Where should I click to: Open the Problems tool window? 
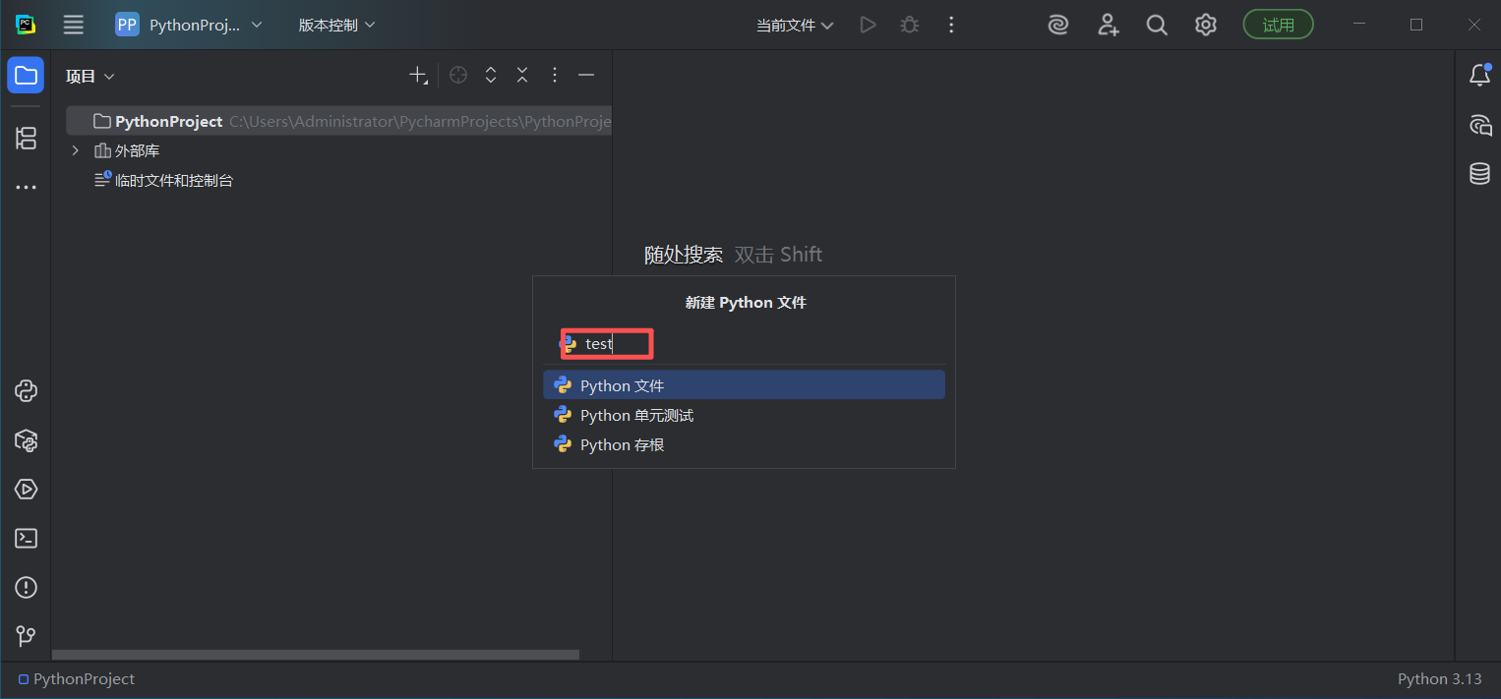26,587
